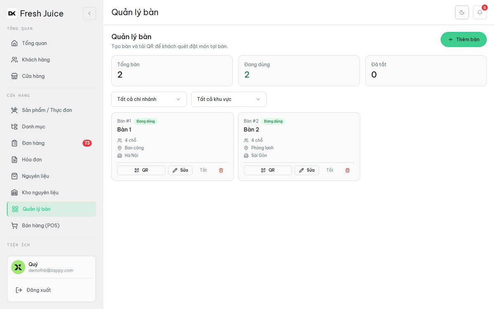The image size is (495, 309).
Task: Open the notifications bell icon
Action: (x=480, y=12)
